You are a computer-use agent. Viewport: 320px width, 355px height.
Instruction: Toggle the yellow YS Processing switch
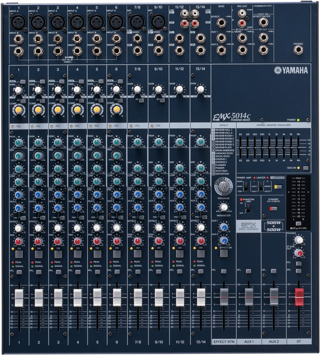278,187
